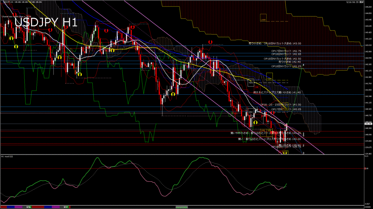Click red signal marker left of 143.00 annotation
Image resolution: width=373 pixels, height=209 pixels.
(x=210, y=42)
